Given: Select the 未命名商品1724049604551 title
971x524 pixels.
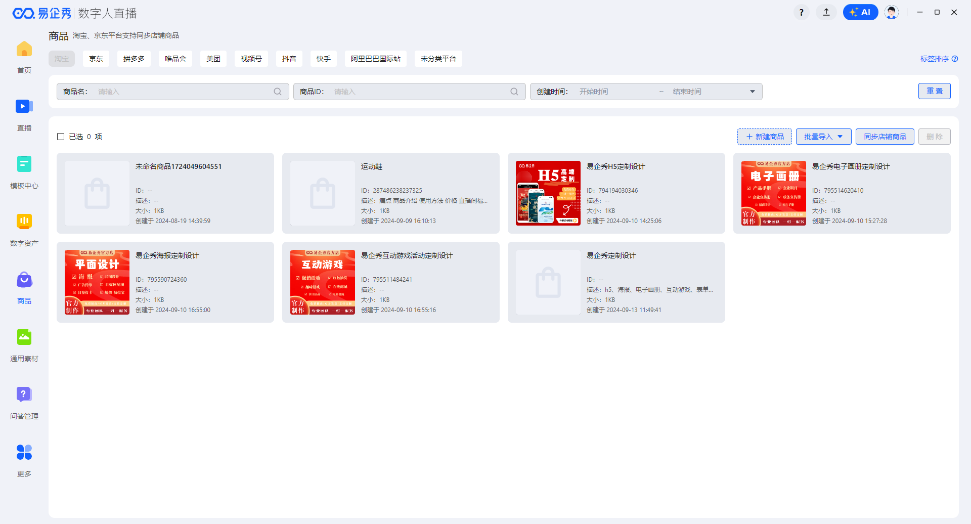Looking at the screenshot, I should click(x=179, y=166).
